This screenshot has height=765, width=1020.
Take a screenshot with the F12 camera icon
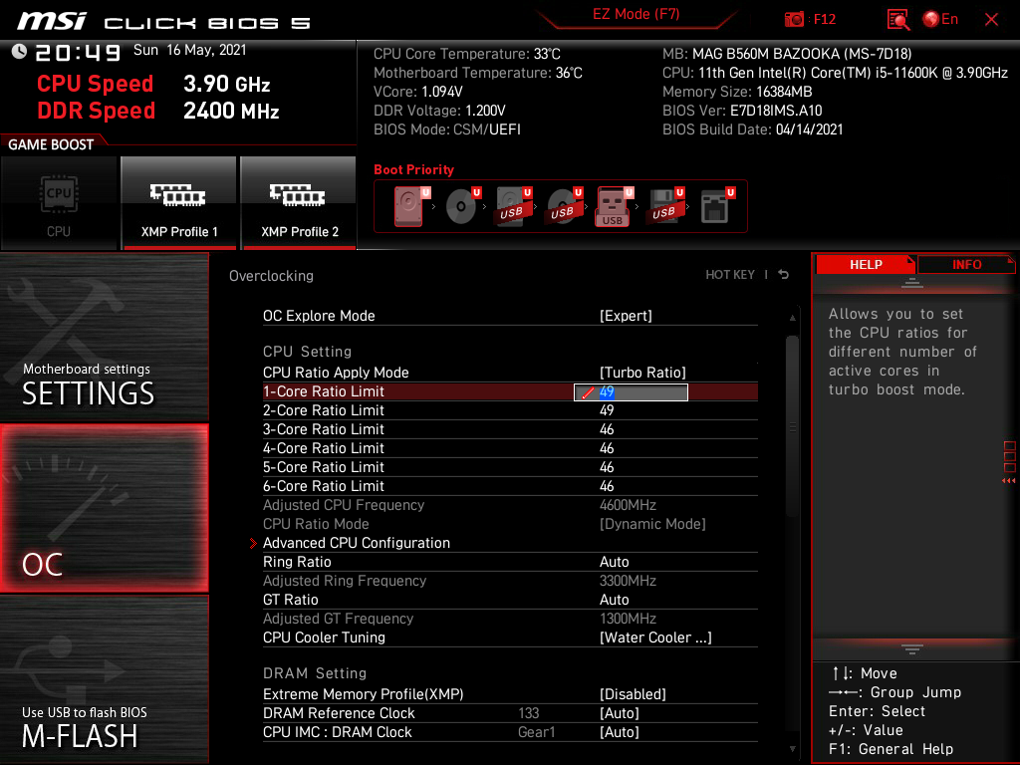[794, 20]
